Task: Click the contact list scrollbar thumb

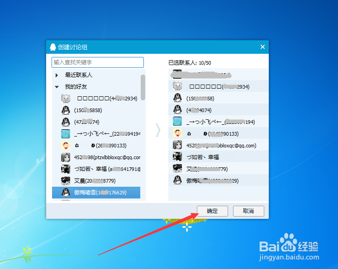Action: 143,87
